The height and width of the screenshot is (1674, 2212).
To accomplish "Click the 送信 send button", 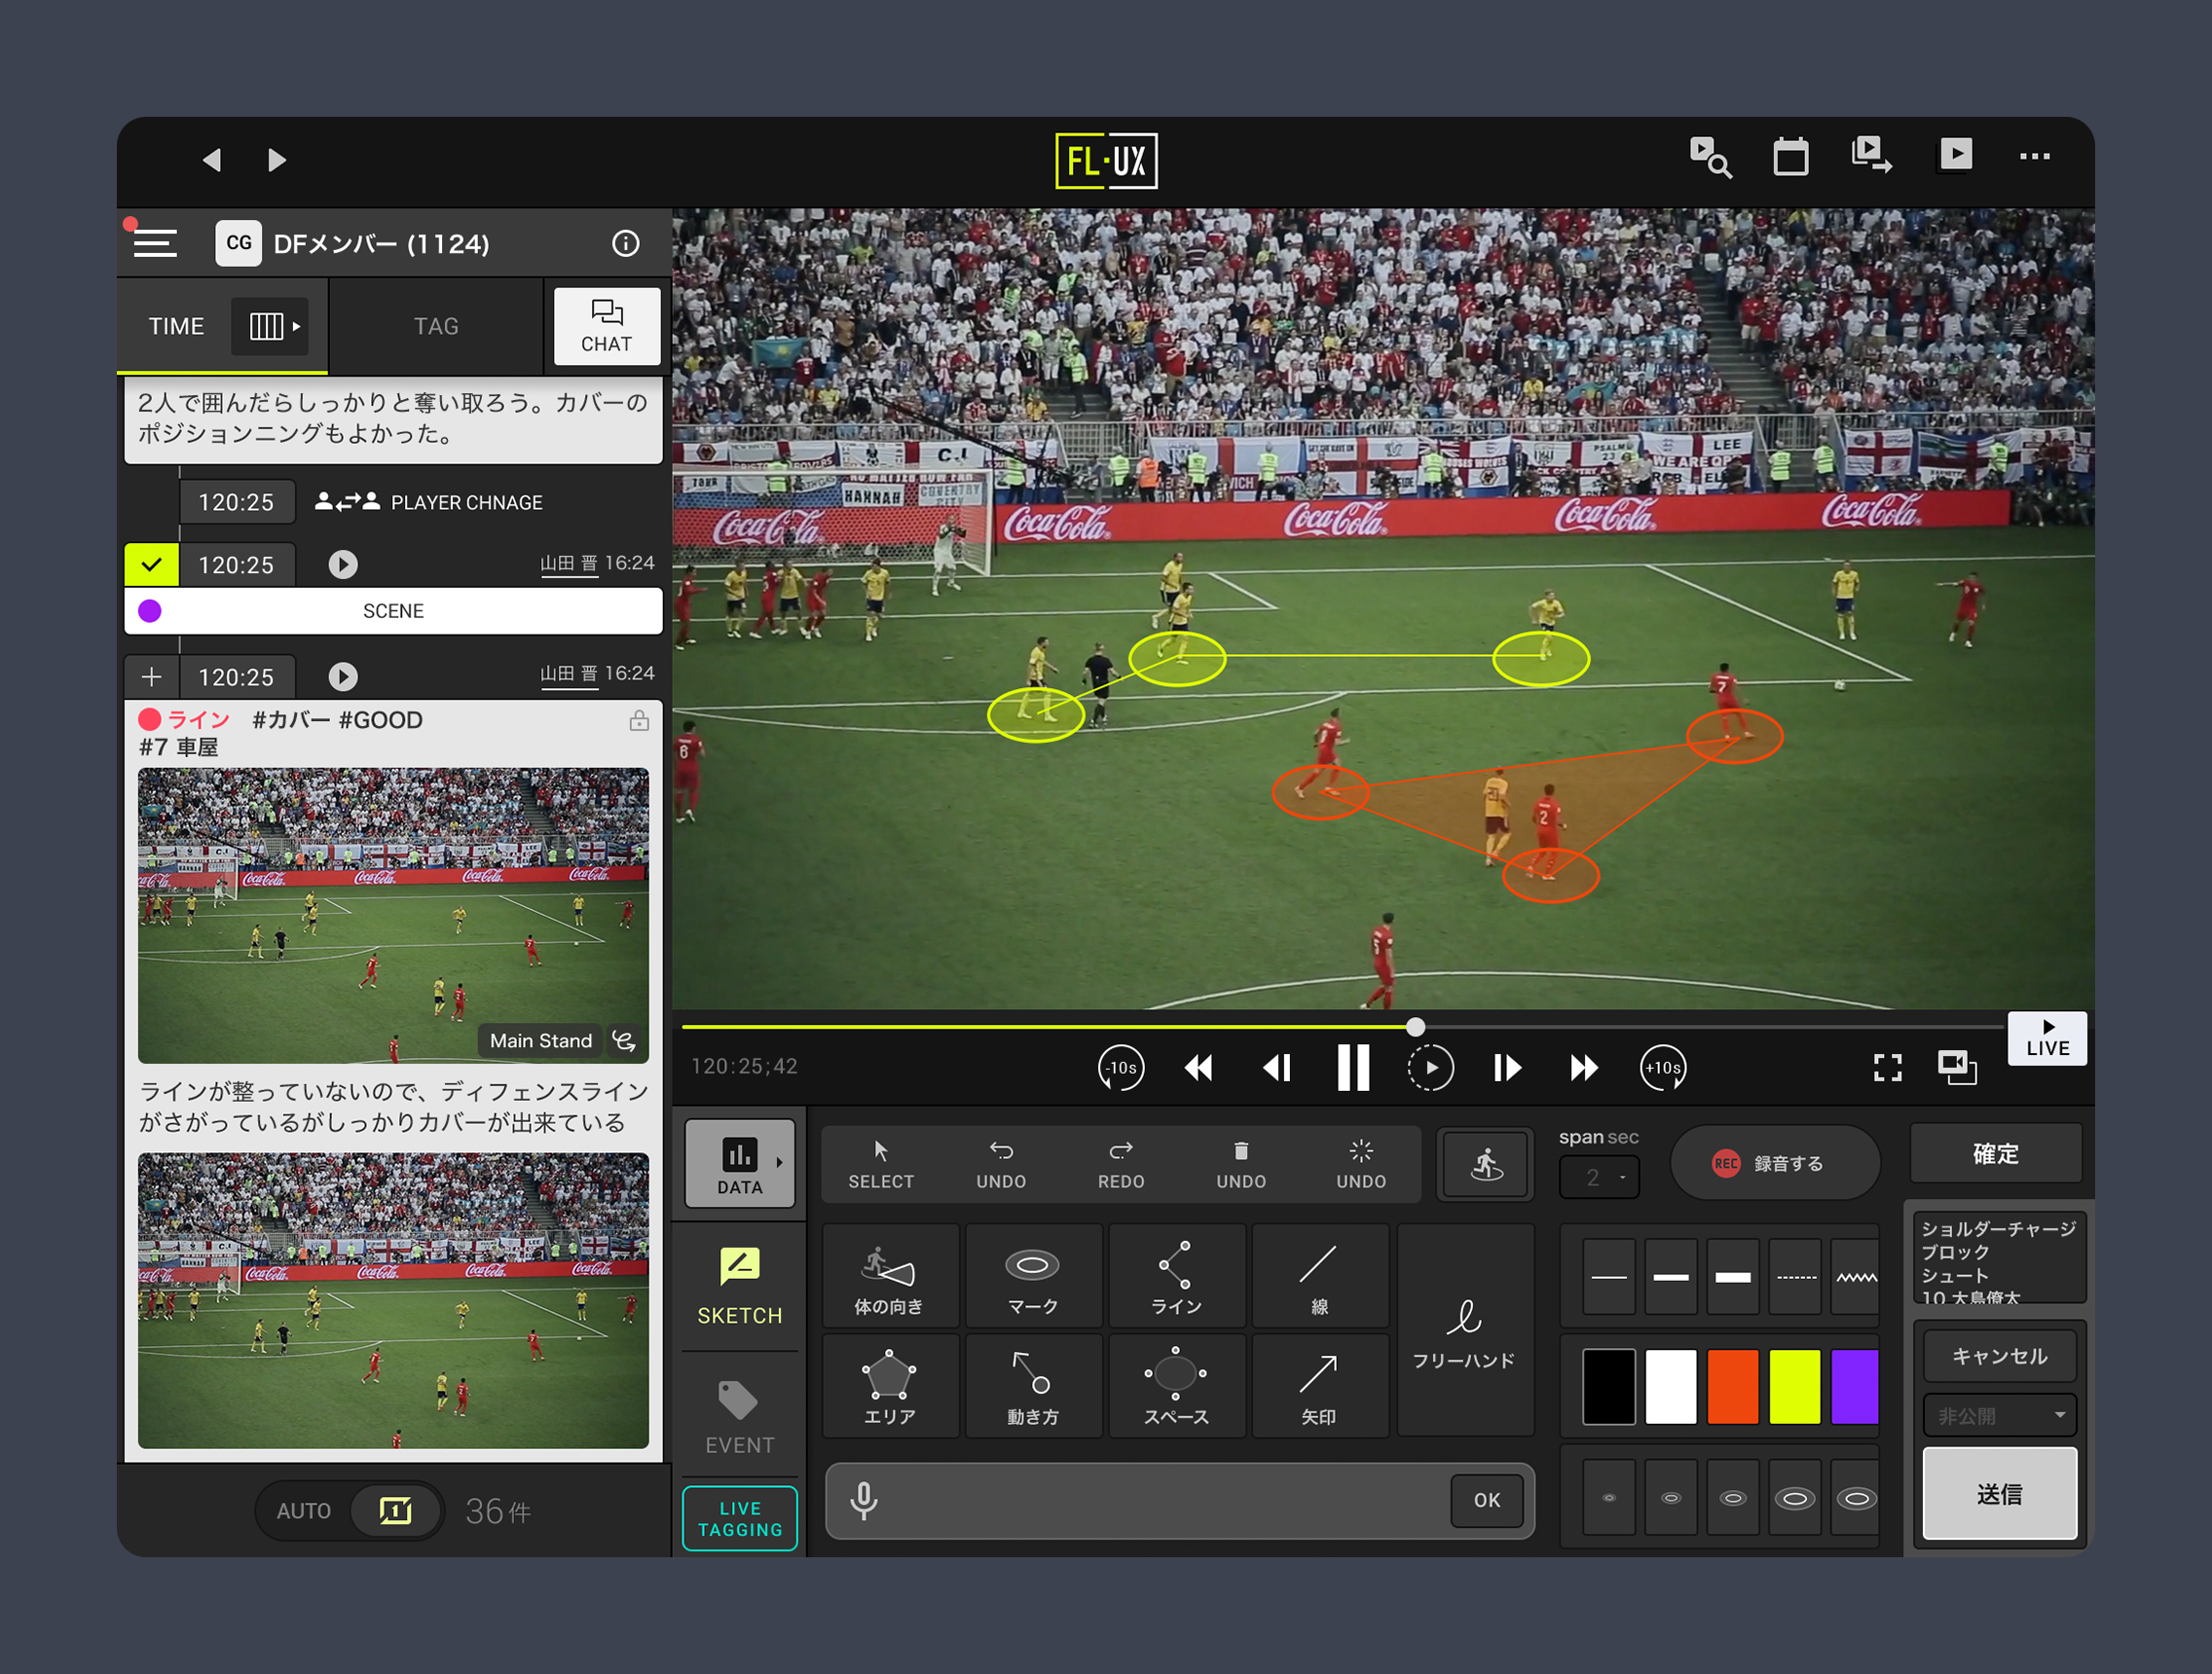I will [x=1999, y=1494].
